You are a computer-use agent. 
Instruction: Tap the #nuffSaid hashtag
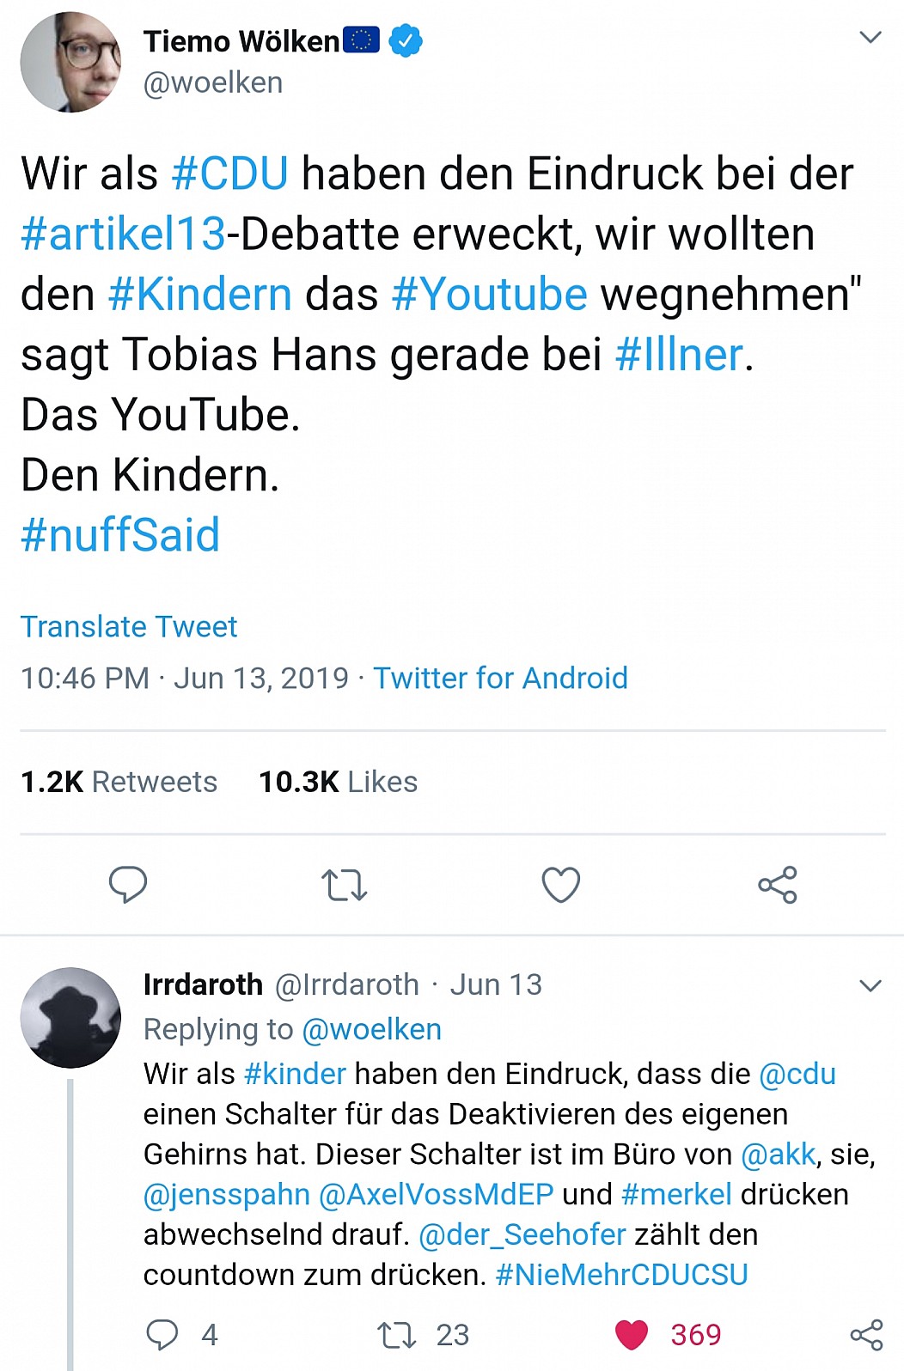[120, 534]
